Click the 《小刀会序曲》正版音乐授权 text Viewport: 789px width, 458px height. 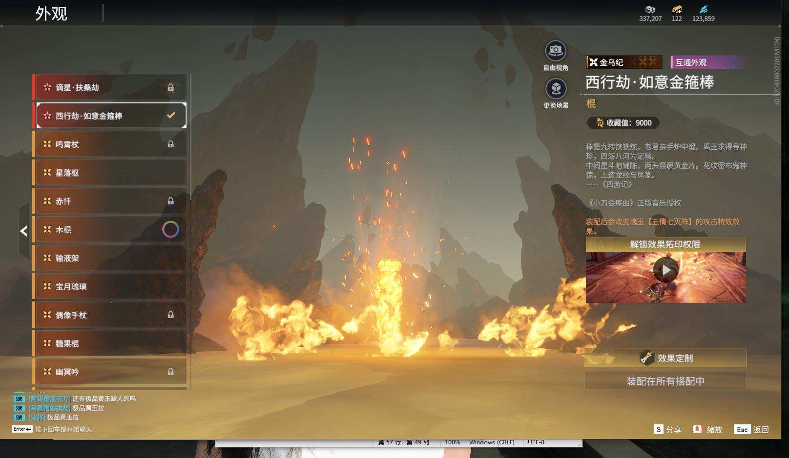coord(633,203)
